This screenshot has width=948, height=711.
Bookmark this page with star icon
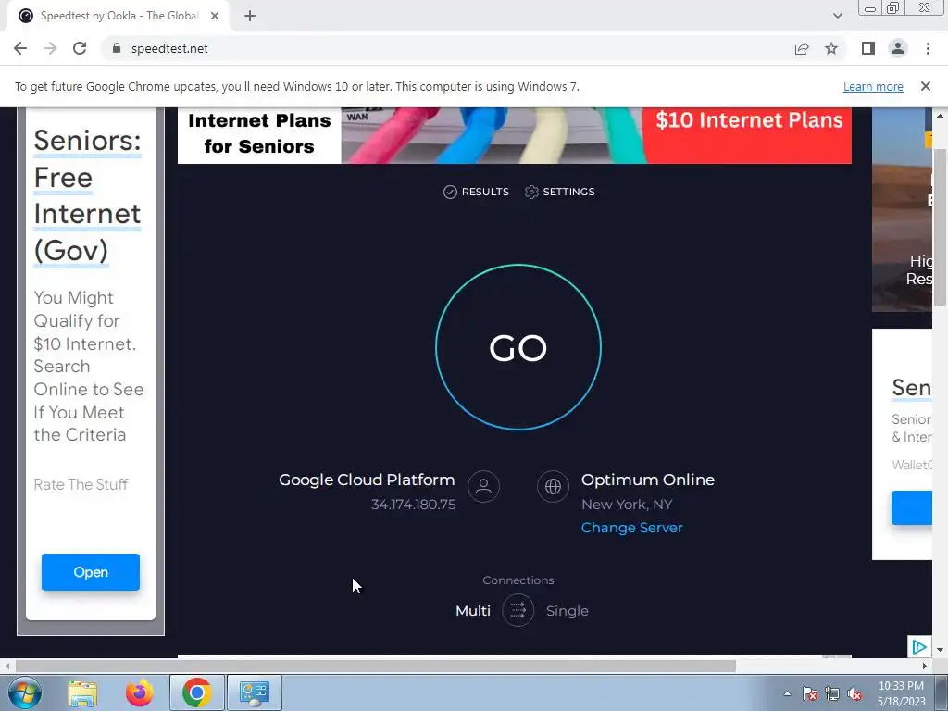click(x=831, y=48)
